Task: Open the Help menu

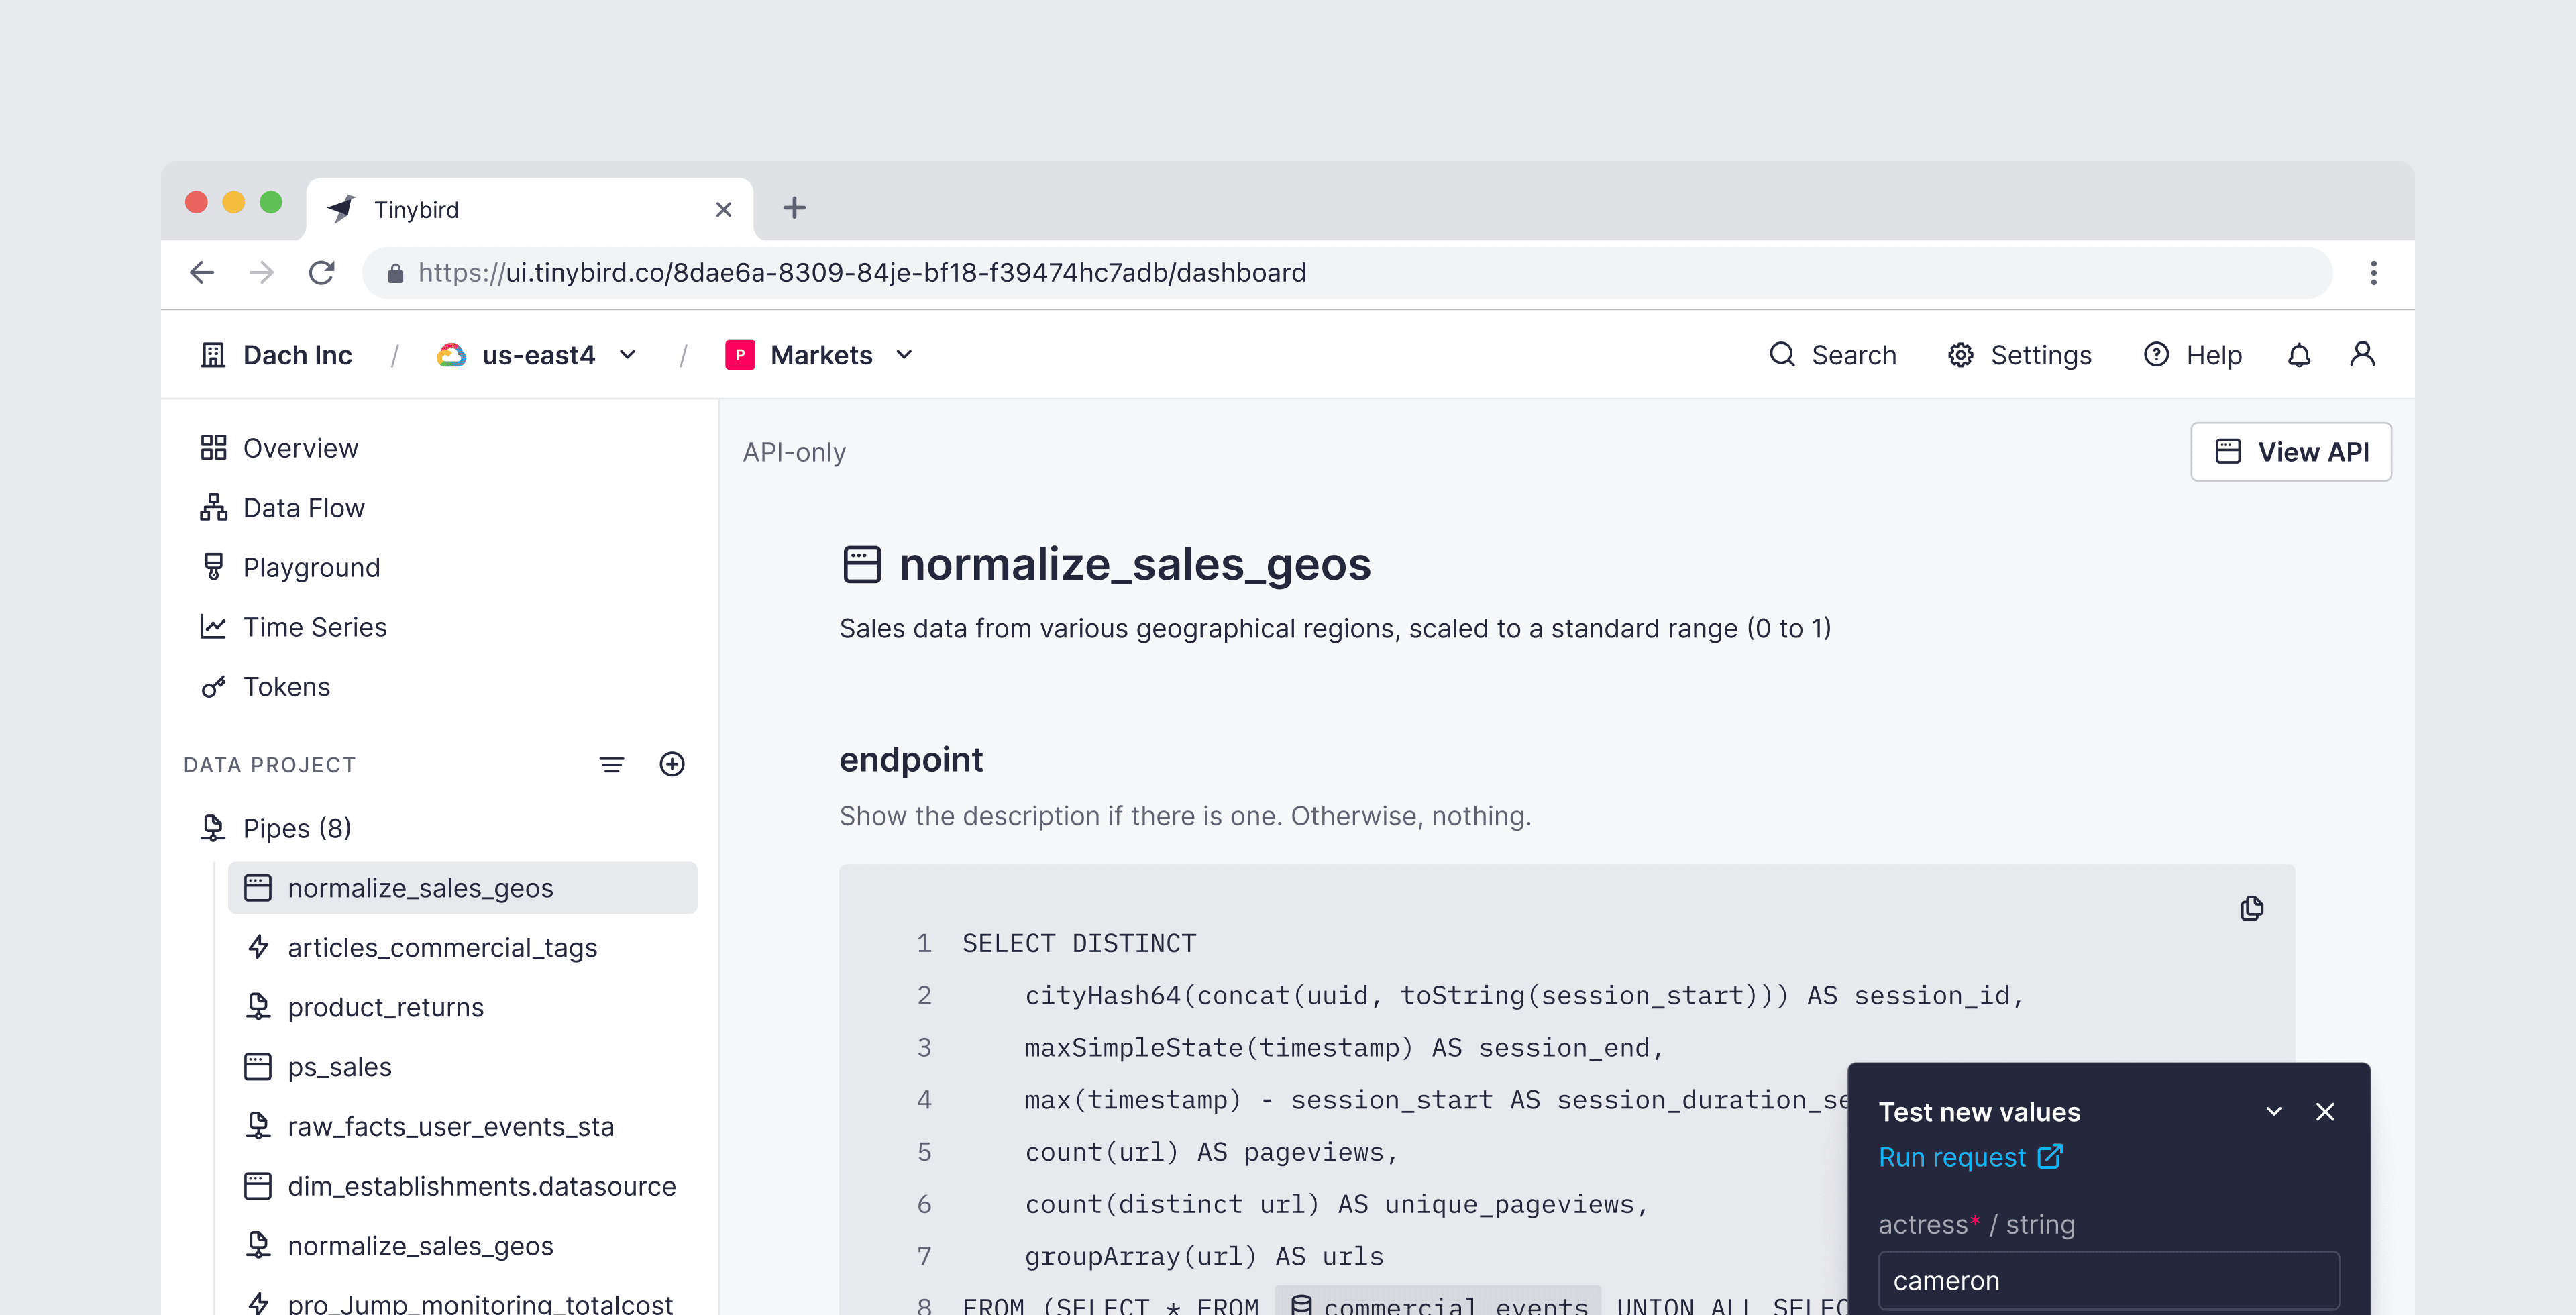Action: pyautogui.click(x=2192, y=355)
